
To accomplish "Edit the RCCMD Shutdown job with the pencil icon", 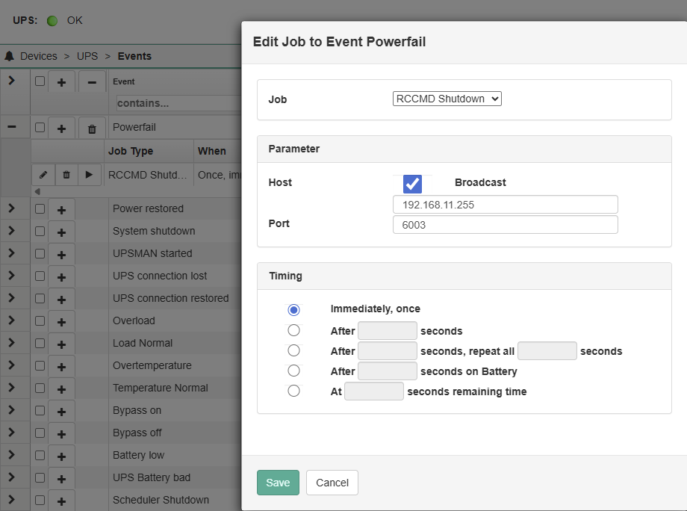I will [x=43, y=175].
